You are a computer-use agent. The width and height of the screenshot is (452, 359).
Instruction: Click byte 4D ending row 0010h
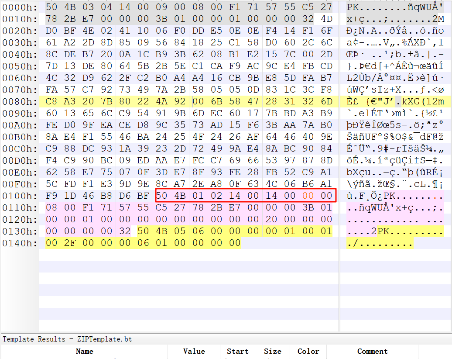point(326,19)
